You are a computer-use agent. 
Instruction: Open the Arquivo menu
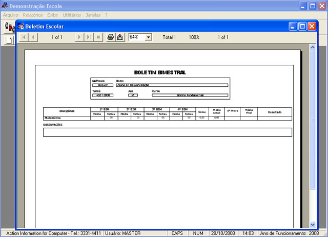(10, 15)
